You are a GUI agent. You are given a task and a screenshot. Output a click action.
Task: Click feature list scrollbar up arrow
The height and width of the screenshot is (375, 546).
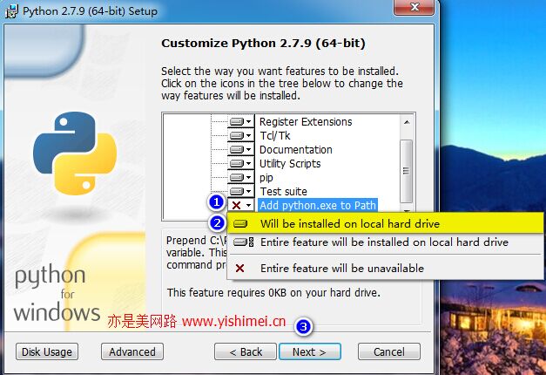(407, 122)
